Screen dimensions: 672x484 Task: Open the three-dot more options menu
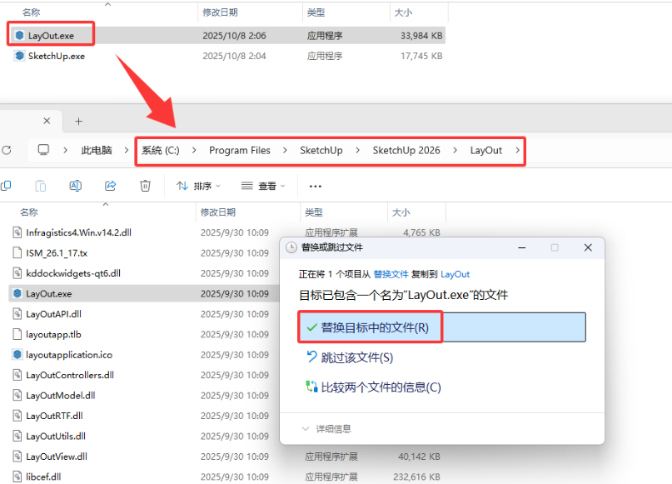(316, 186)
